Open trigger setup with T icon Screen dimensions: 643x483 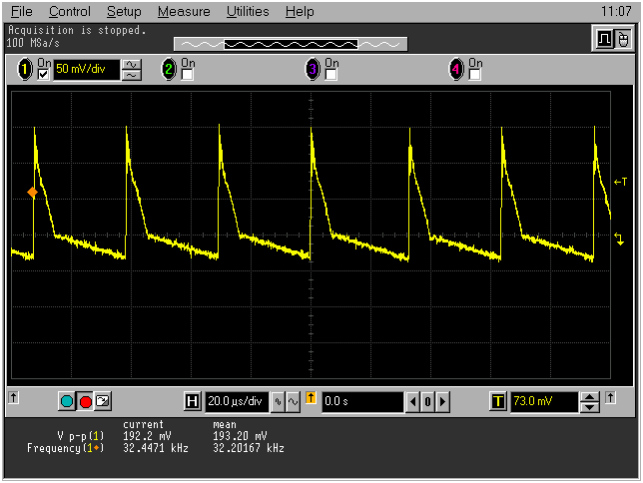(497, 402)
